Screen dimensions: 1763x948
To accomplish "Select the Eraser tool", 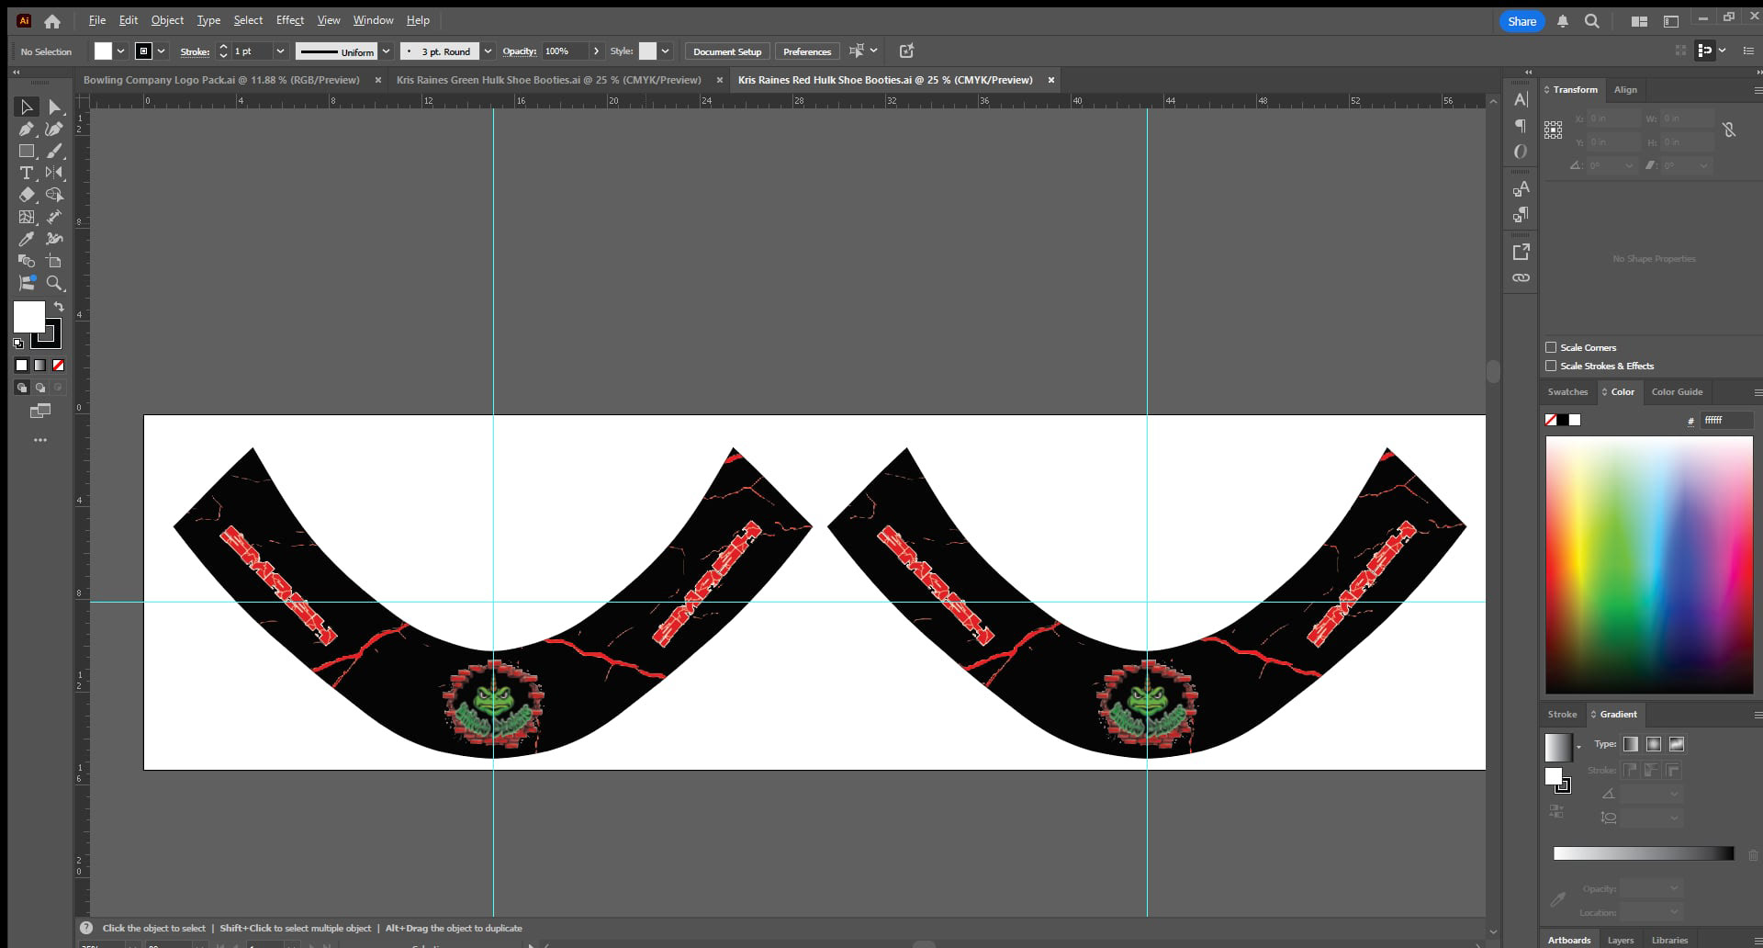I will 27,195.
